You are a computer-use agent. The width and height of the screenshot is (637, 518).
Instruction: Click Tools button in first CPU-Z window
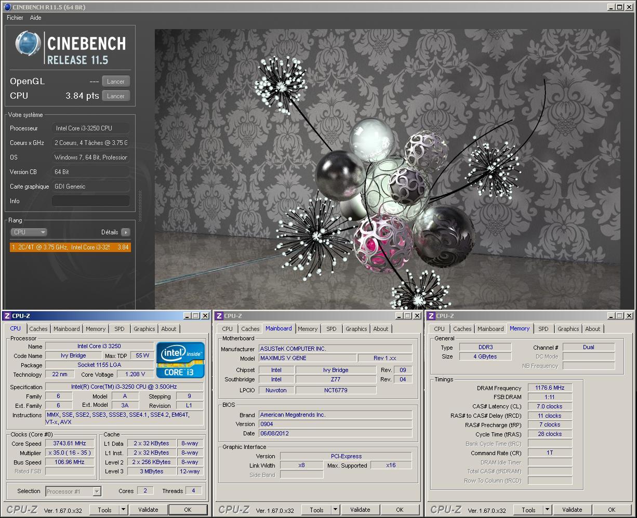[x=104, y=510]
